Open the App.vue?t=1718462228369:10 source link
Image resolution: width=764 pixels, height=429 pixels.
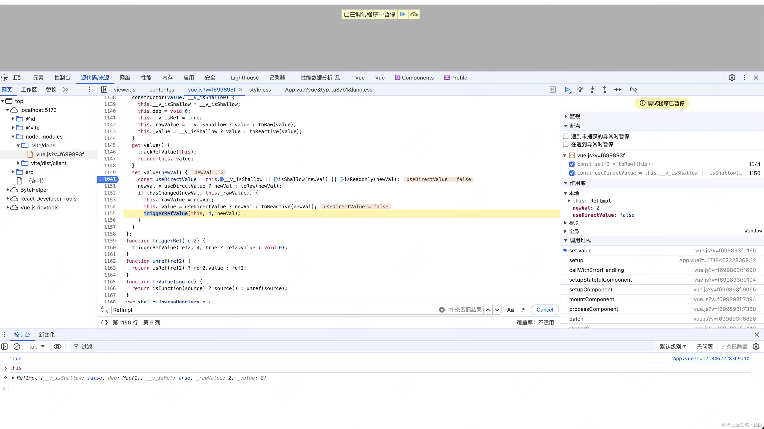click(711, 359)
